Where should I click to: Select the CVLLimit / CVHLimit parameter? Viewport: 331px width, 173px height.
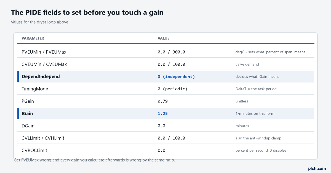[43, 138]
